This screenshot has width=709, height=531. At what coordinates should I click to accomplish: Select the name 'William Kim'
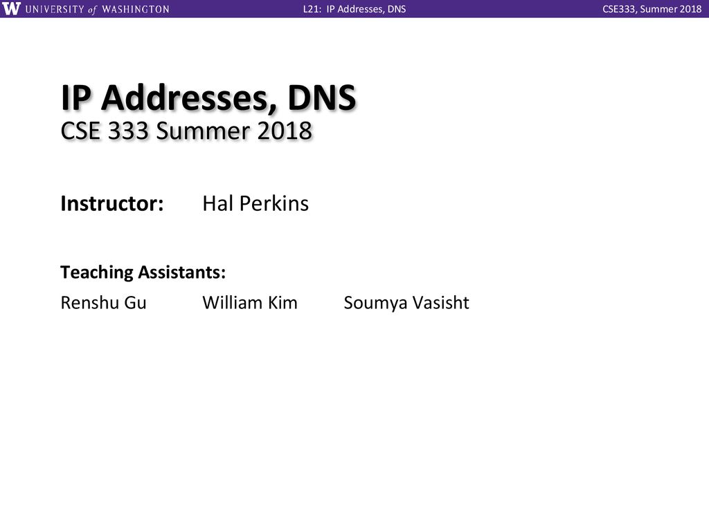[250, 303]
